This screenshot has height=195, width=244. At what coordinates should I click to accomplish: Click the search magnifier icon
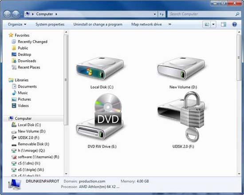coord(237,14)
